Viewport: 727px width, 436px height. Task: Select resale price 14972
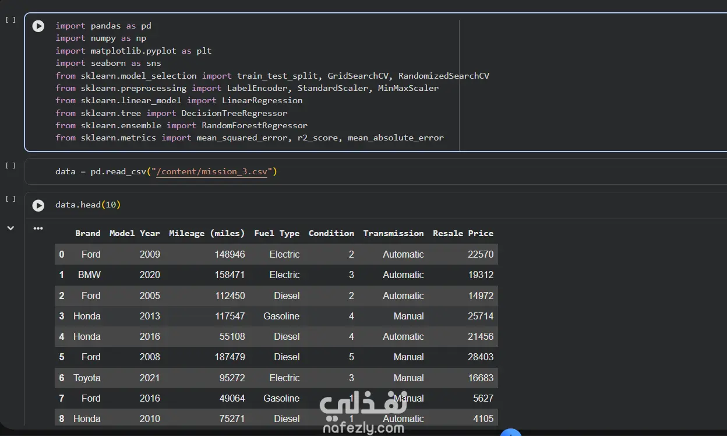(481, 296)
